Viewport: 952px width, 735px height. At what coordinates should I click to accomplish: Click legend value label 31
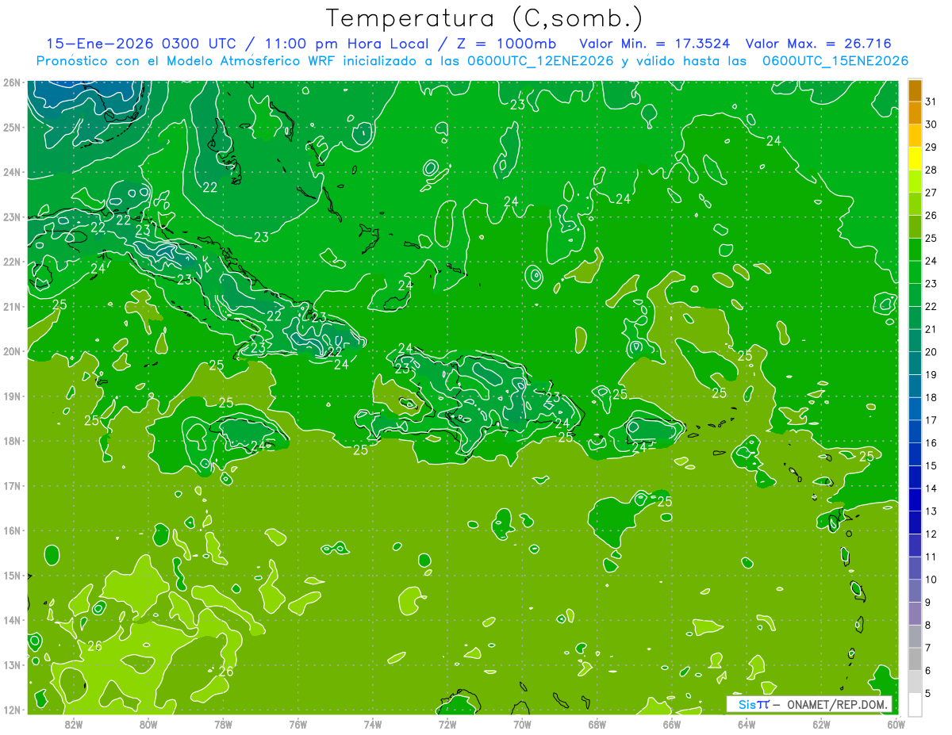point(931,101)
